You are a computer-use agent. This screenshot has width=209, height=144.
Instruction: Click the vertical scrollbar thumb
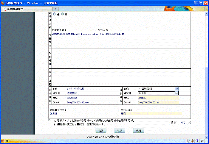[206, 101]
